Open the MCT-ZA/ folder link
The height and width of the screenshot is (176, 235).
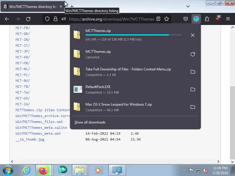[x=23, y=104]
